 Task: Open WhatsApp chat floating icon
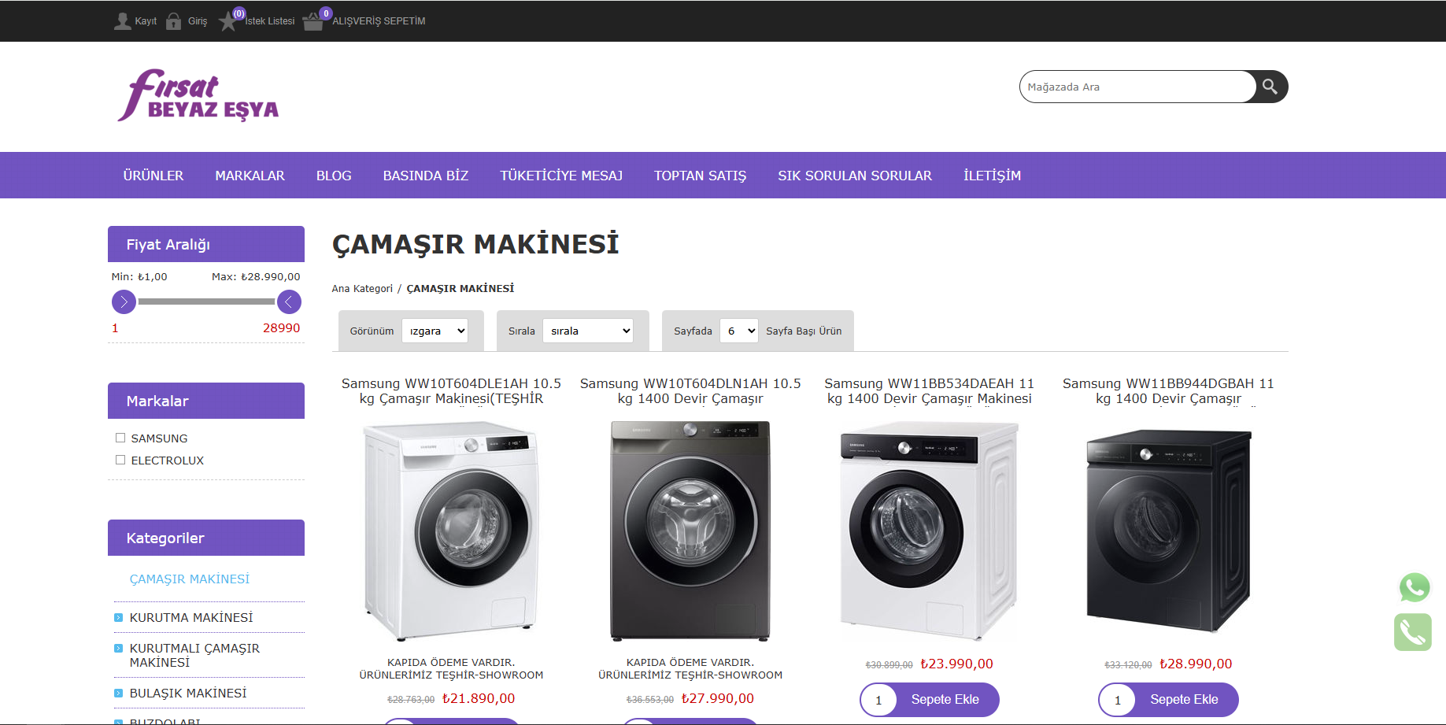(x=1414, y=587)
